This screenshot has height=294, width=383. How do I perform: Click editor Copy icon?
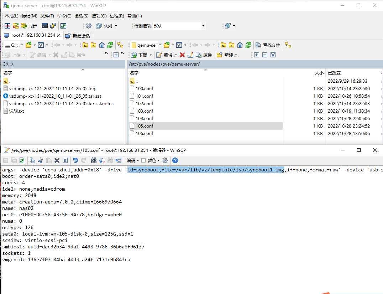(32, 160)
